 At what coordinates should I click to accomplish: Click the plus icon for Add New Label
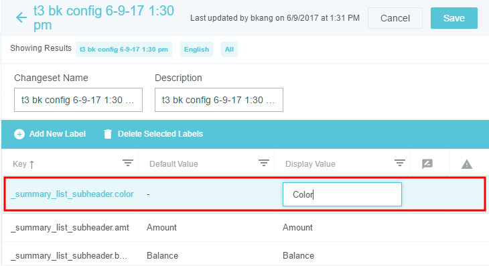[19, 134]
